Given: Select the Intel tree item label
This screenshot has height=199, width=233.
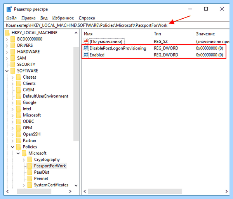Looking at the screenshot, I should [27, 109].
